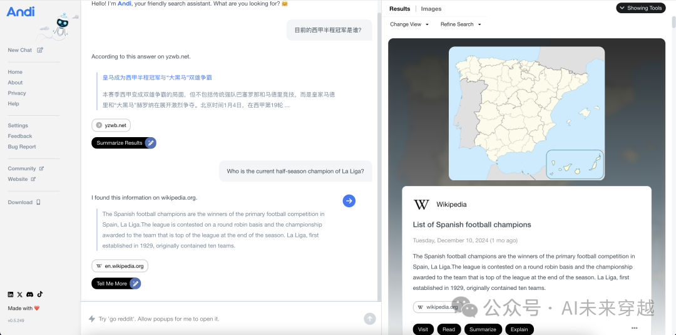Viewport: 676px width, 335px height.
Task: Click the Explain button on Wikipedia card
Action: [519, 329]
